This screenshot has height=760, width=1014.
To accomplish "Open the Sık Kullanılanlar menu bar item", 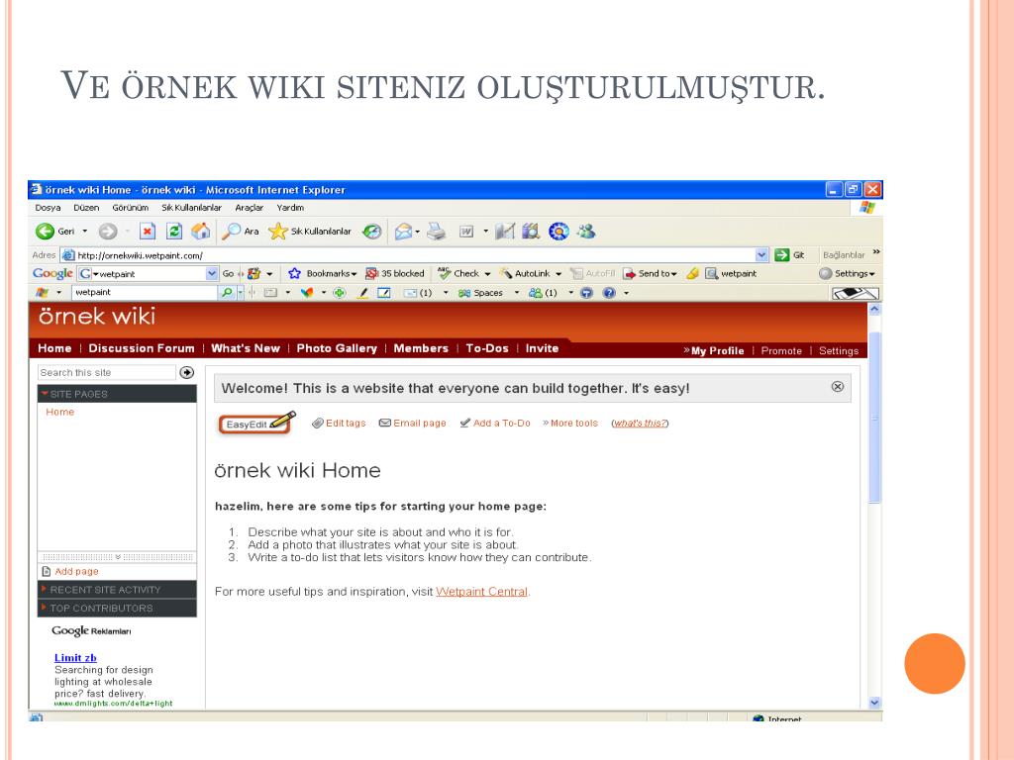I will tap(191, 208).
